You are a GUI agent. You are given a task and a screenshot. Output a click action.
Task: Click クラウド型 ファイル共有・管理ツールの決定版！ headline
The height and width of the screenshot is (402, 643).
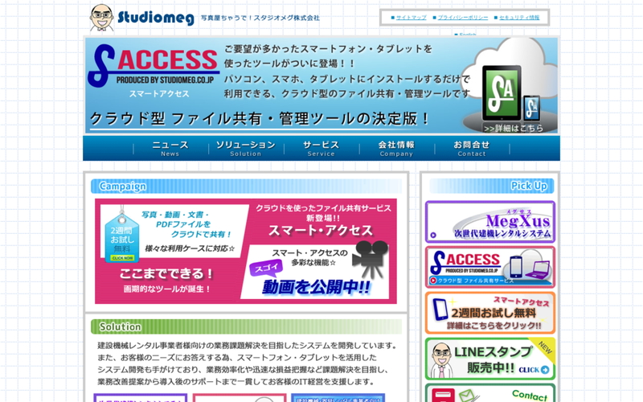pos(259,119)
